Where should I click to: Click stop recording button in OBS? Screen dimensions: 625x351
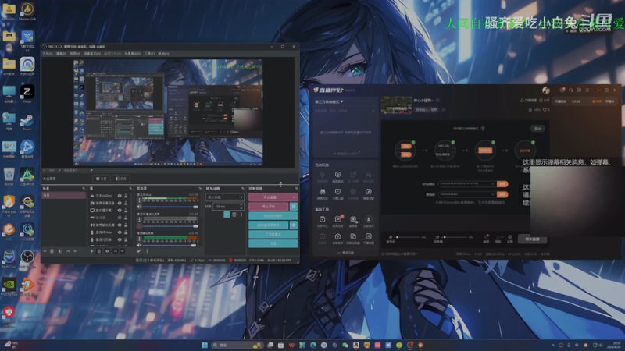point(269,206)
